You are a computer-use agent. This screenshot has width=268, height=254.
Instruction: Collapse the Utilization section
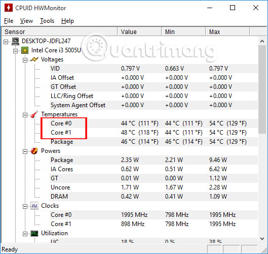tap(25, 234)
